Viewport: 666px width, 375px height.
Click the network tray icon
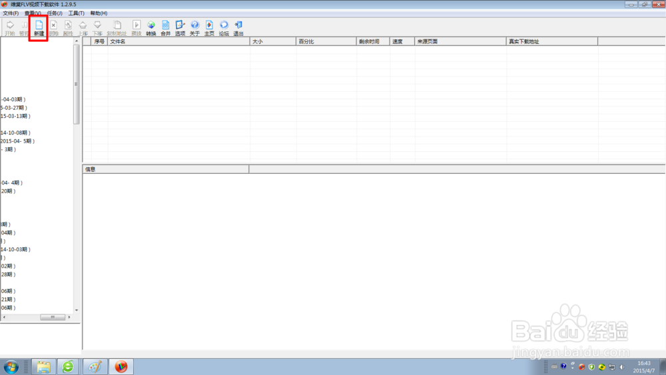[611, 367]
